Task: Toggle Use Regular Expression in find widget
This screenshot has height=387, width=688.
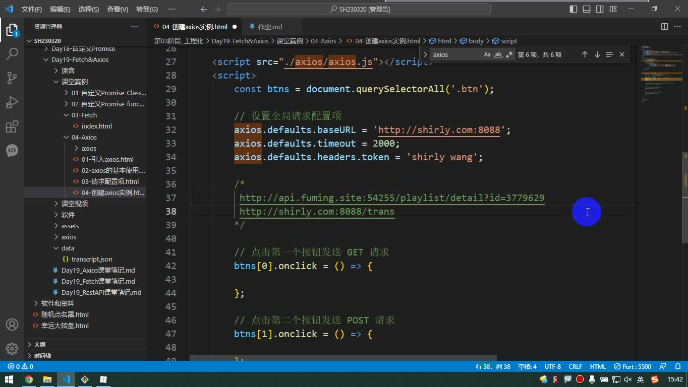Action: (509, 54)
